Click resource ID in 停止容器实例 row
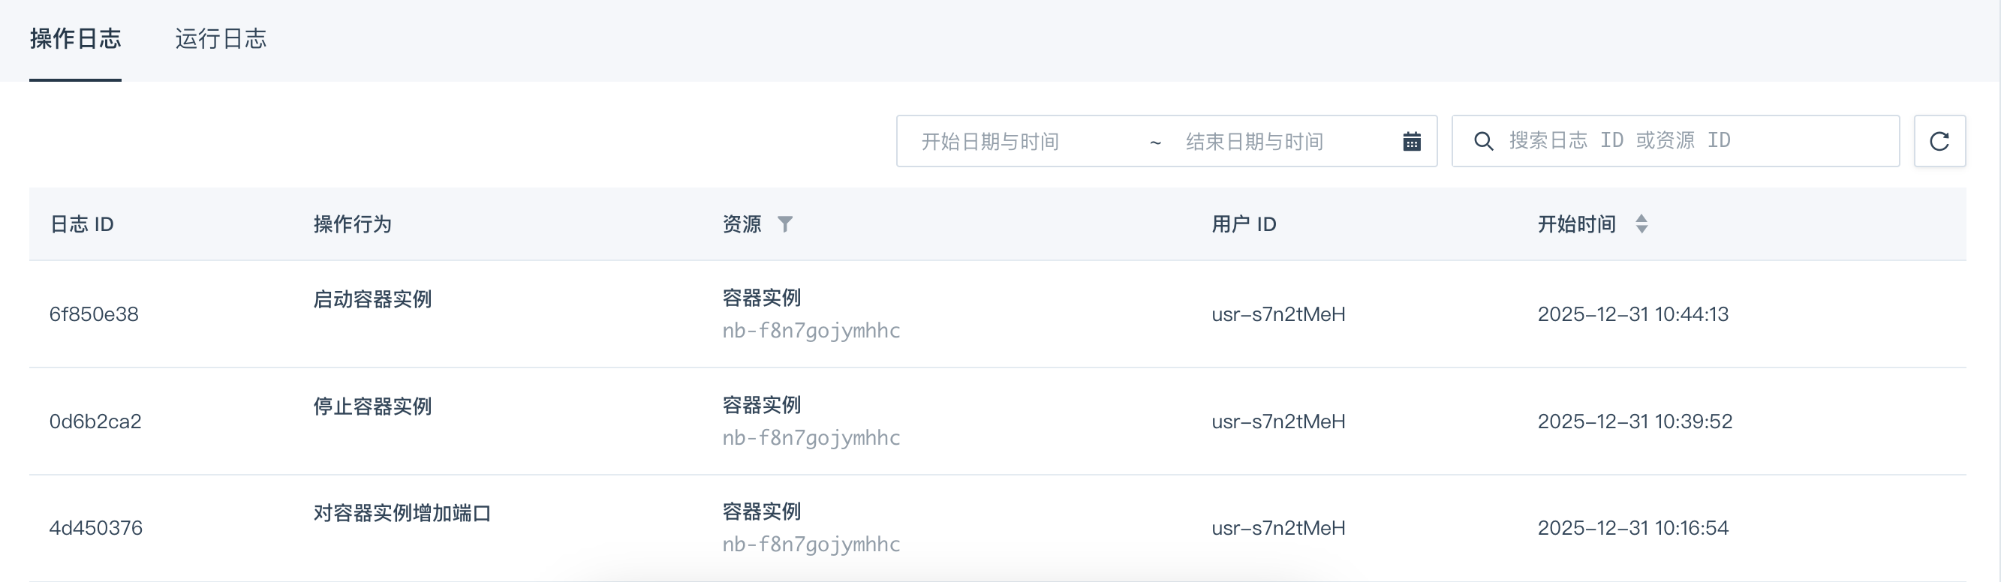Image resolution: width=2001 pixels, height=582 pixels. tap(811, 438)
